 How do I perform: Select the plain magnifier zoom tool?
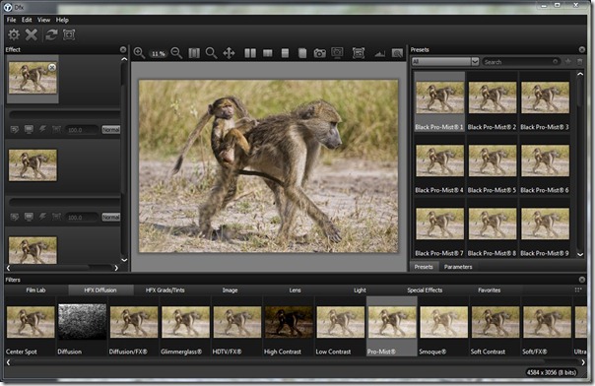point(211,53)
